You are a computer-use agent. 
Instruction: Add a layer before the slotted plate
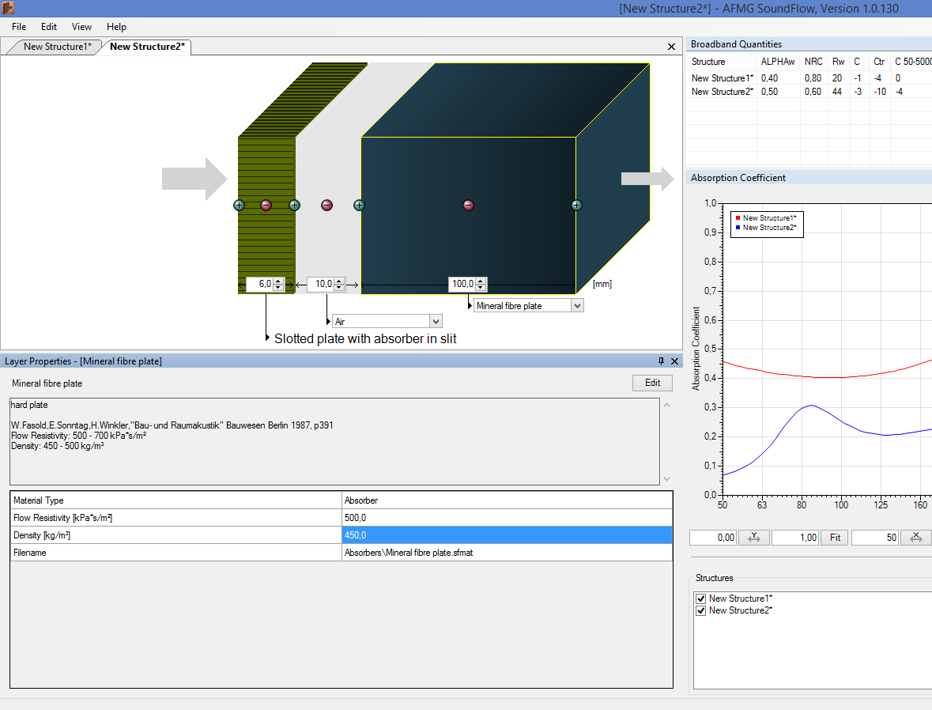point(239,205)
